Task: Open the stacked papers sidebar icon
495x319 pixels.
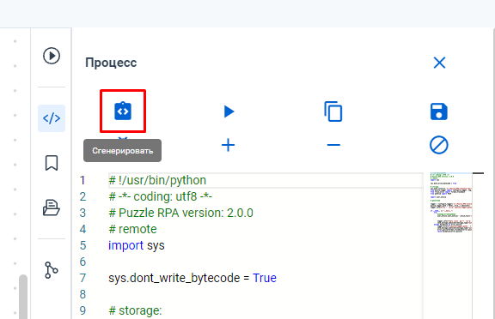Action: click(x=52, y=208)
